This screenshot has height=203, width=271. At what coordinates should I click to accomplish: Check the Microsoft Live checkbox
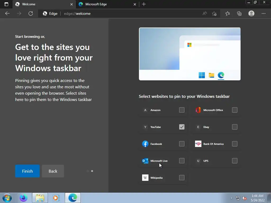pyautogui.click(x=182, y=161)
